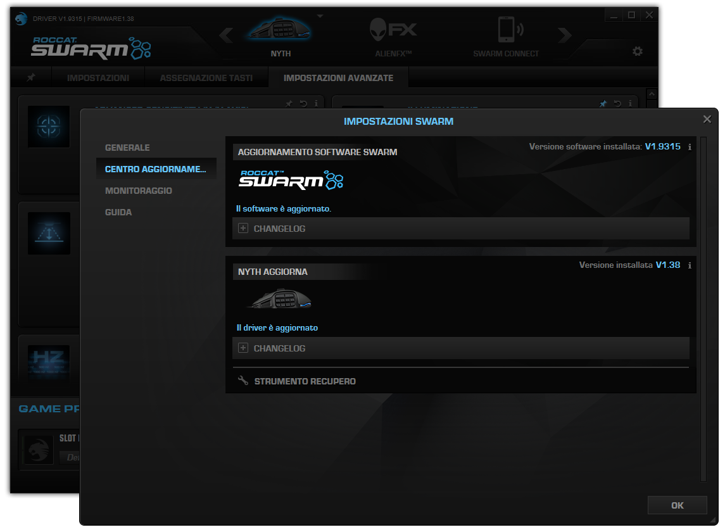Click the Roccat Swarm logo in update panel
The width and height of the screenshot is (725, 532).
[291, 180]
